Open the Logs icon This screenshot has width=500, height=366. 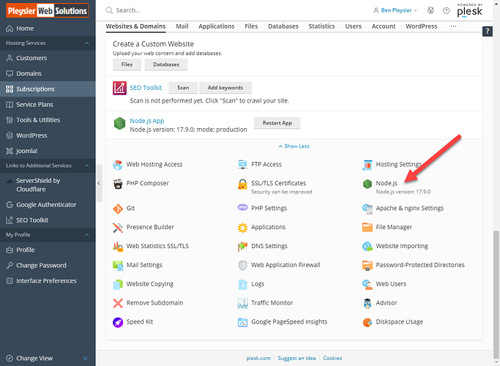242,284
